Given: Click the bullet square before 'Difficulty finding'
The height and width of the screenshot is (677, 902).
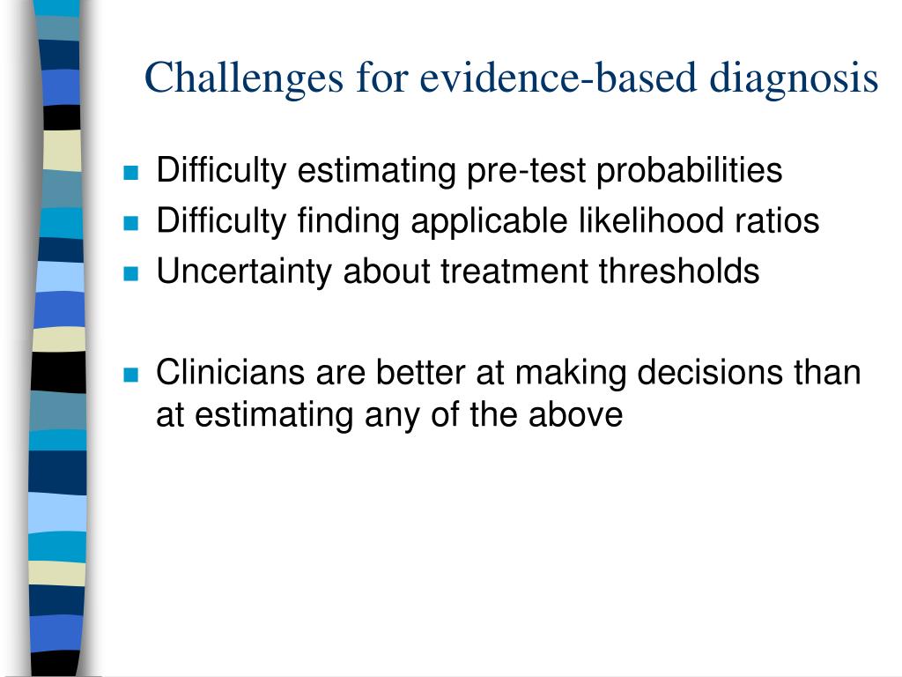Looking at the screenshot, I should coord(131,223).
